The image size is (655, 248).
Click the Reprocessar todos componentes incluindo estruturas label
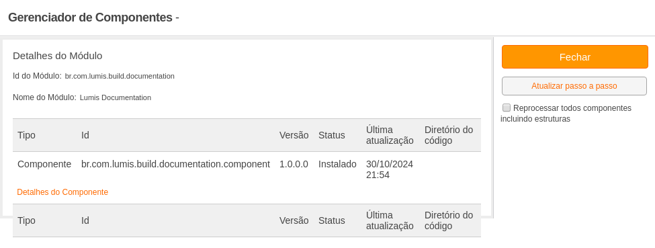[566, 114]
